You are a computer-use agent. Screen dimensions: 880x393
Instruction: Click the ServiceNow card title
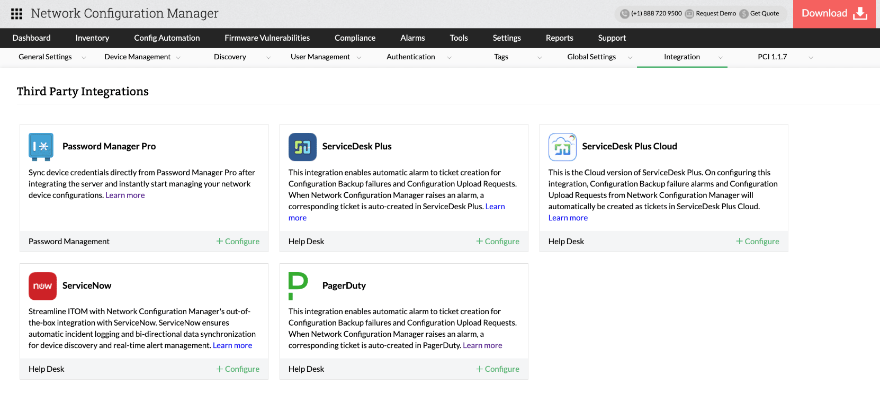click(87, 286)
